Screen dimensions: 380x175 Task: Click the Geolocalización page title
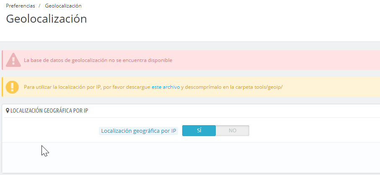[x=46, y=19]
